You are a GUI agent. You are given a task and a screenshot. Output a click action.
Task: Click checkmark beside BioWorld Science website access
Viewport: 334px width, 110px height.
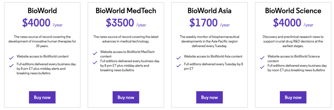coord(262,58)
